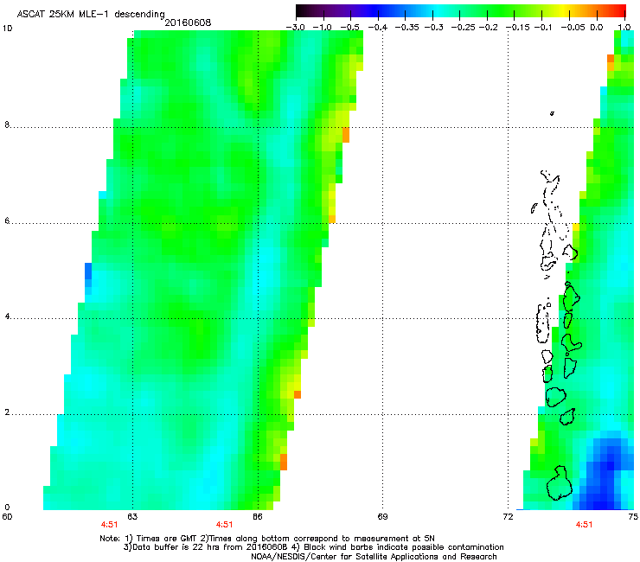
Task: Click the -3.0 color scale label
Action: 295,28
